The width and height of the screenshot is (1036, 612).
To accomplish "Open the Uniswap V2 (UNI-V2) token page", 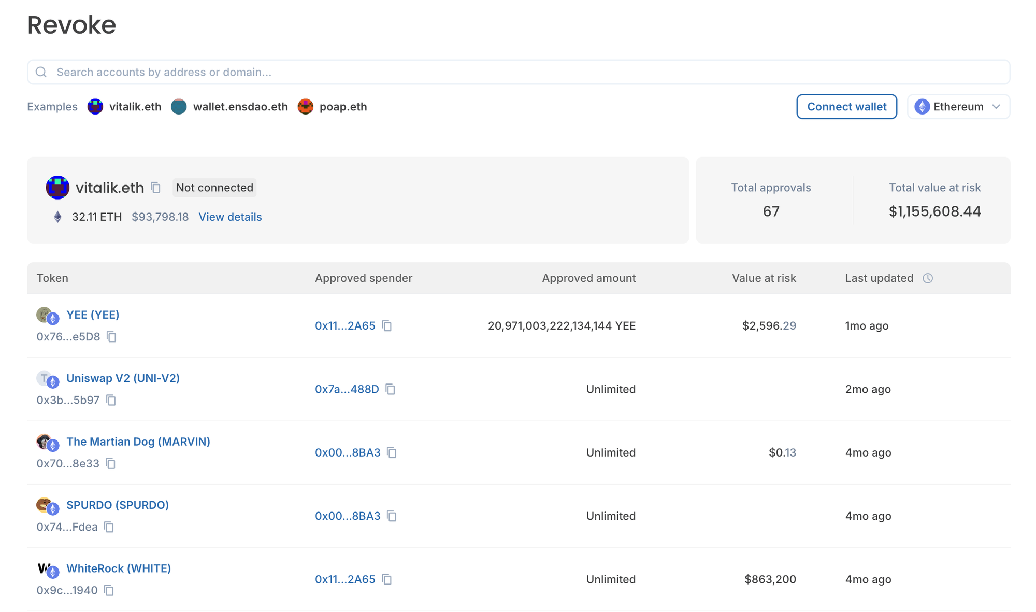I will (x=123, y=378).
